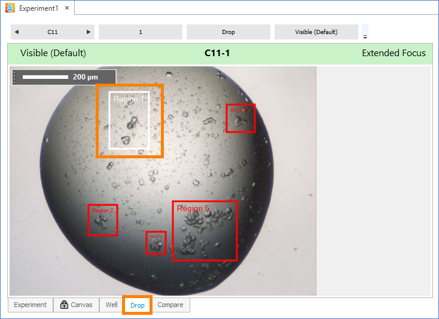Select the white Region 1 box
The image size is (439, 319).
[x=129, y=120]
